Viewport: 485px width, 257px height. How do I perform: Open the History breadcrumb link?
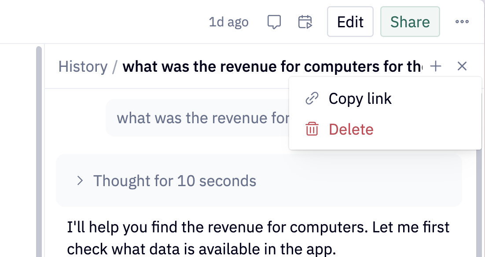click(x=83, y=66)
